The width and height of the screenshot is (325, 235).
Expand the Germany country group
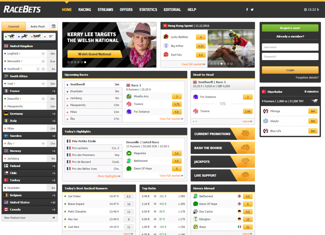coord(30,114)
